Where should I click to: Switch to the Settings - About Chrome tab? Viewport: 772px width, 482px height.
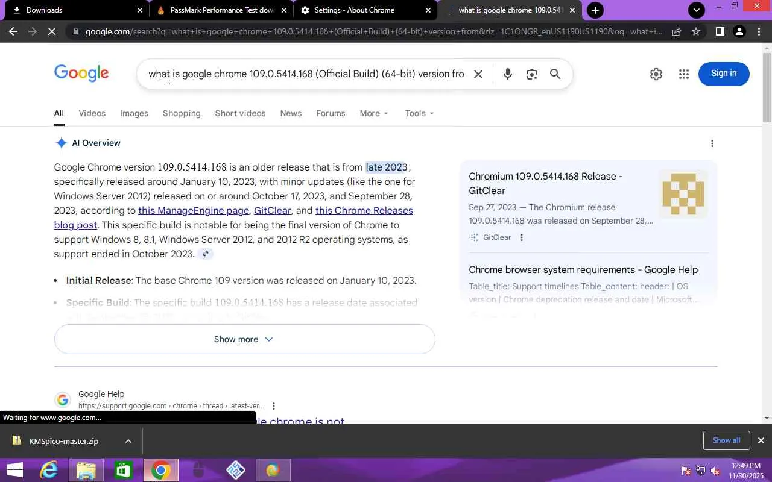pyautogui.click(x=365, y=10)
